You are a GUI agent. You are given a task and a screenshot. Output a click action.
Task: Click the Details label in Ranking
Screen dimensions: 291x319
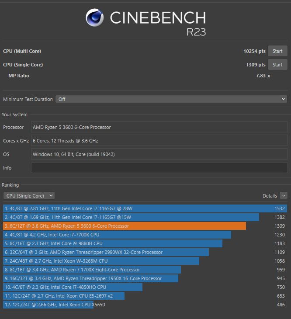(270, 196)
